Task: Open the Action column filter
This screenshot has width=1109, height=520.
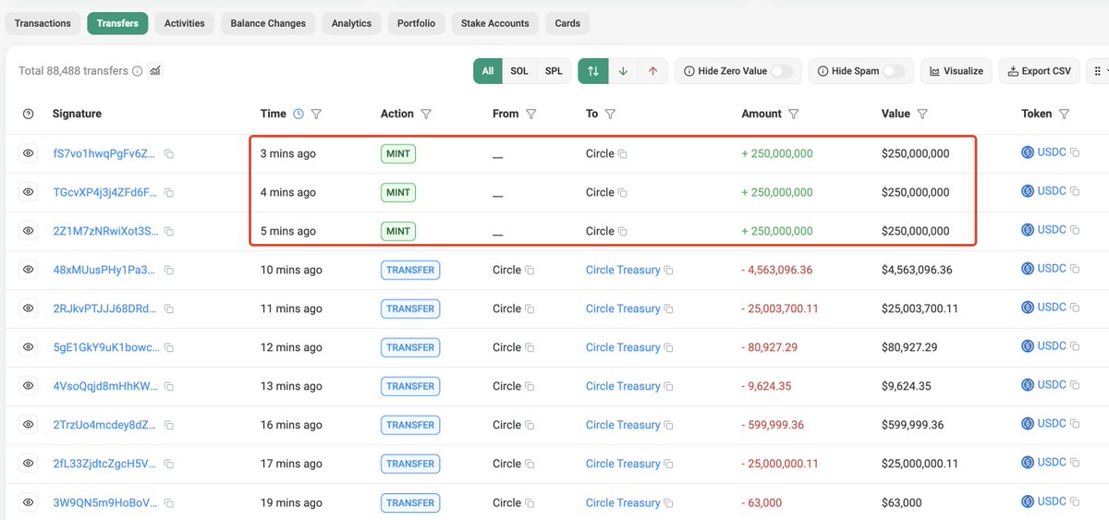Action: 426,114
